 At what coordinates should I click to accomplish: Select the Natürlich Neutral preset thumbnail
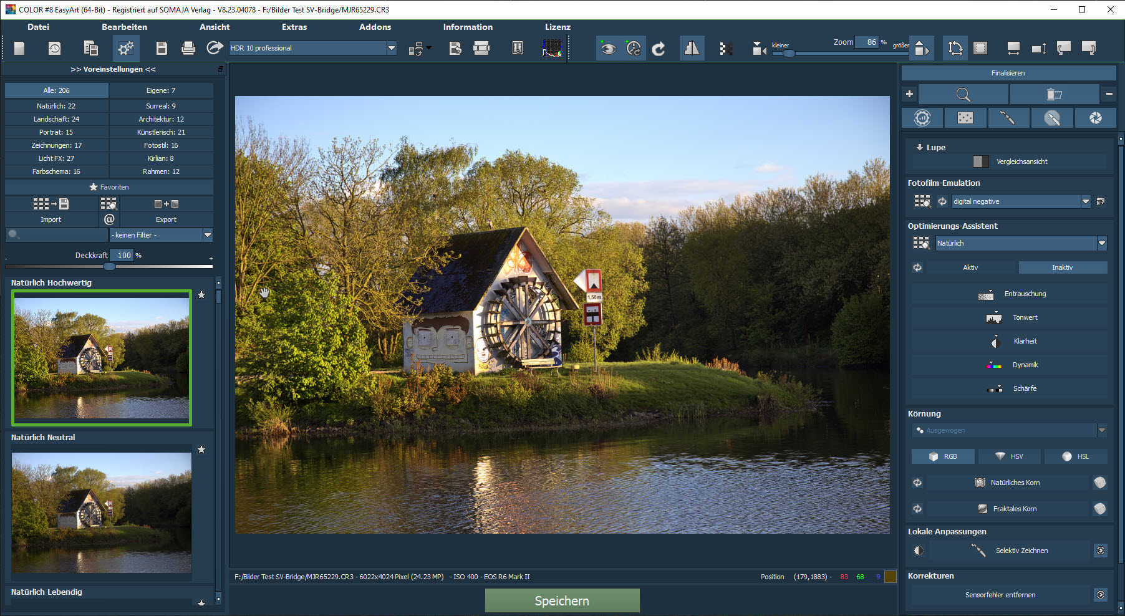pyautogui.click(x=102, y=512)
